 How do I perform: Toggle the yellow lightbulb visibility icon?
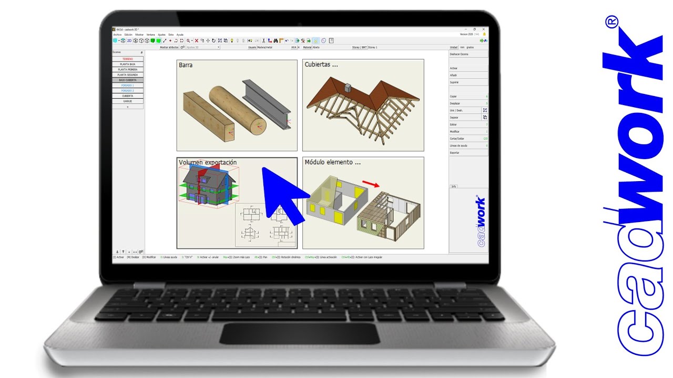[232, 40]
